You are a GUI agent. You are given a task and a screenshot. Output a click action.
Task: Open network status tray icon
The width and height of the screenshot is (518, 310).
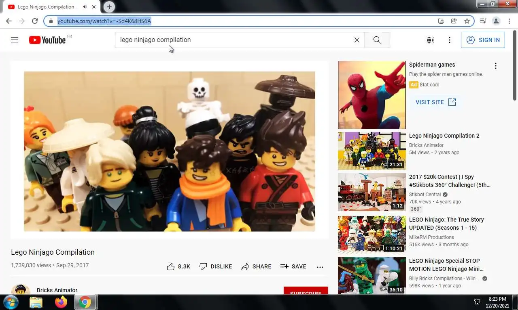coord(477,302)
